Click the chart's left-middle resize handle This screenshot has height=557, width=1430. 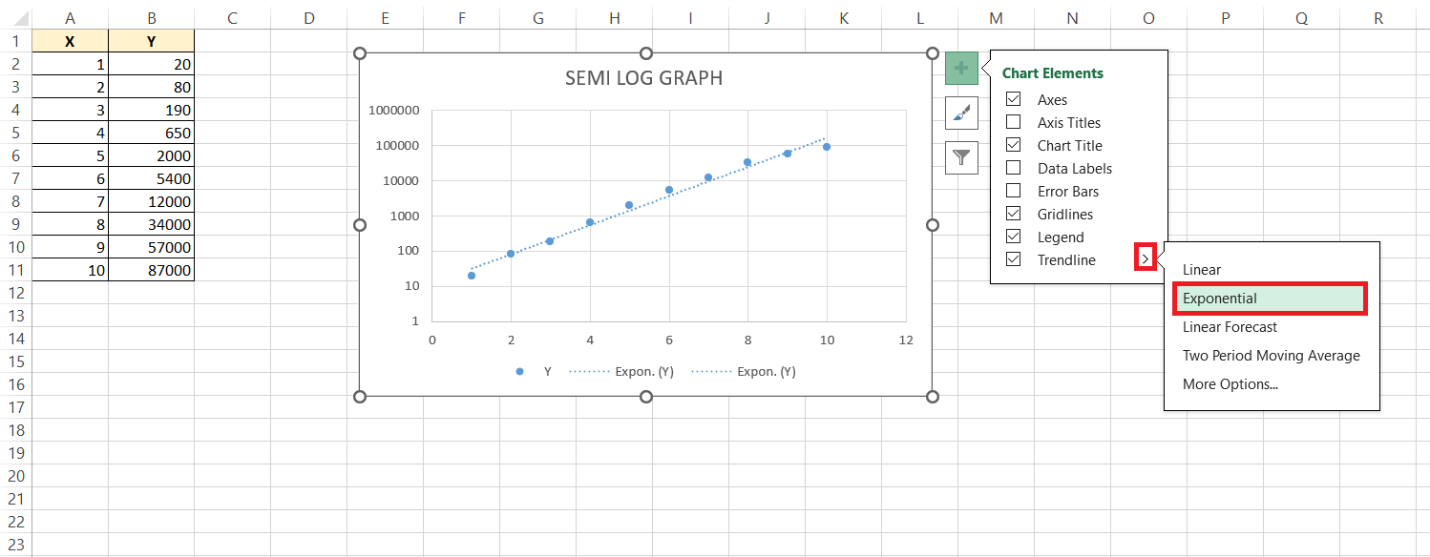pyautogui.click(x=360, y=225)
